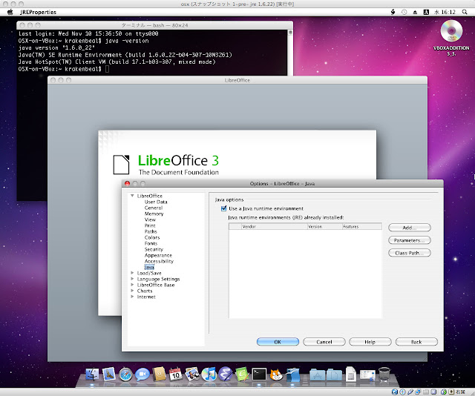The image size is (475, 396).
Task: Select Memory in the options tree
Action: [154, 214]
